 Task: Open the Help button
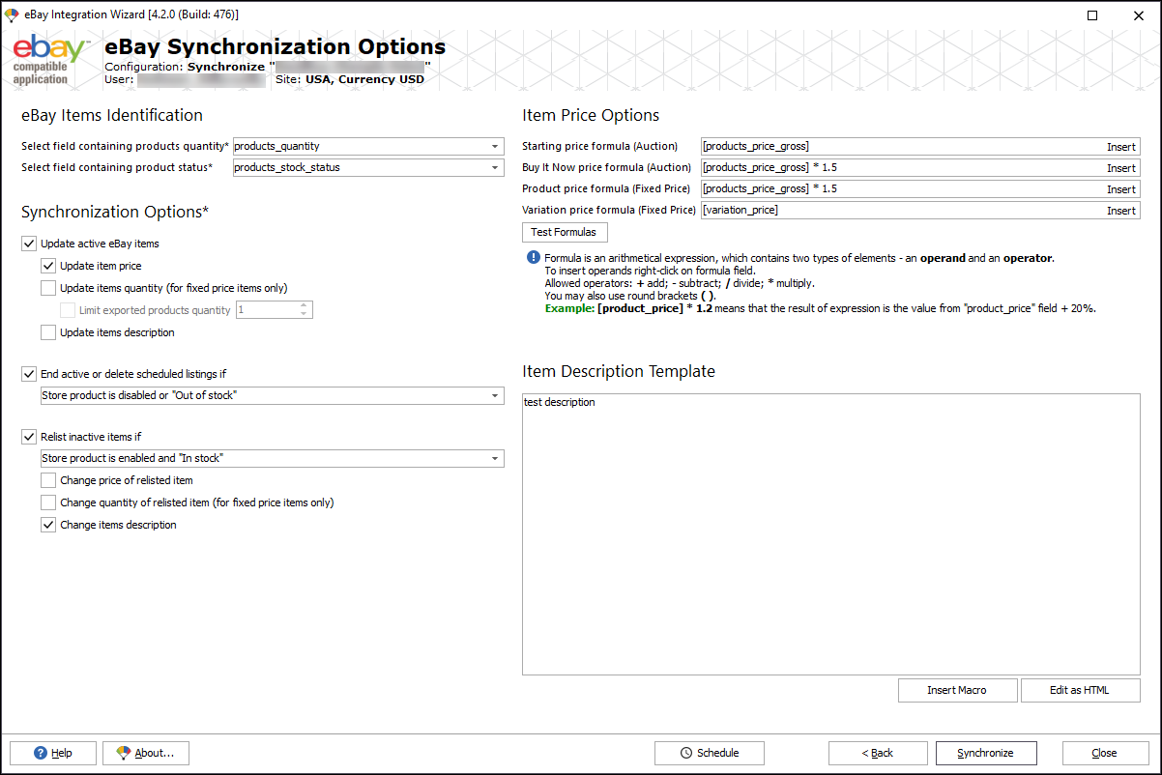point(53,753)
